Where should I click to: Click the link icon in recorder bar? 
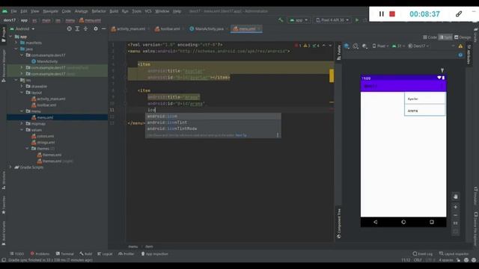pos(459,14)
